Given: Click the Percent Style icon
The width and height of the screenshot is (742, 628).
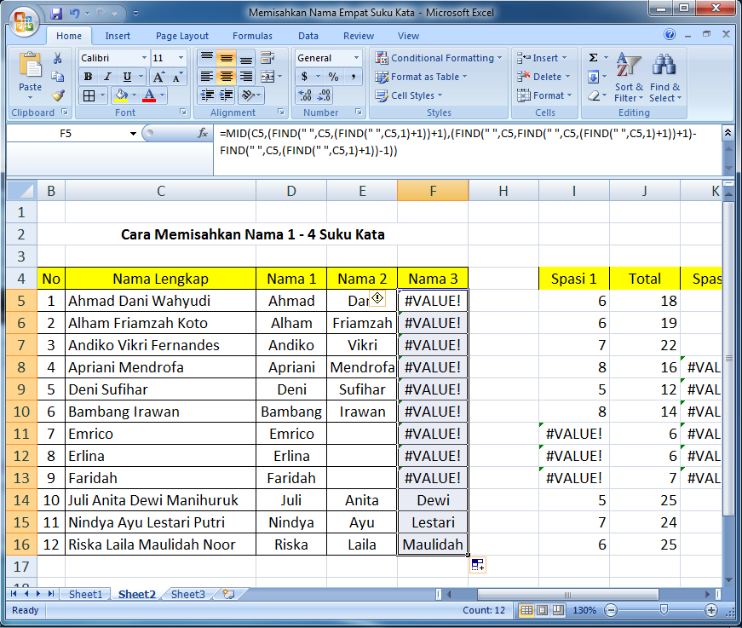Looking at the screenshot, I should pos(335,77).
